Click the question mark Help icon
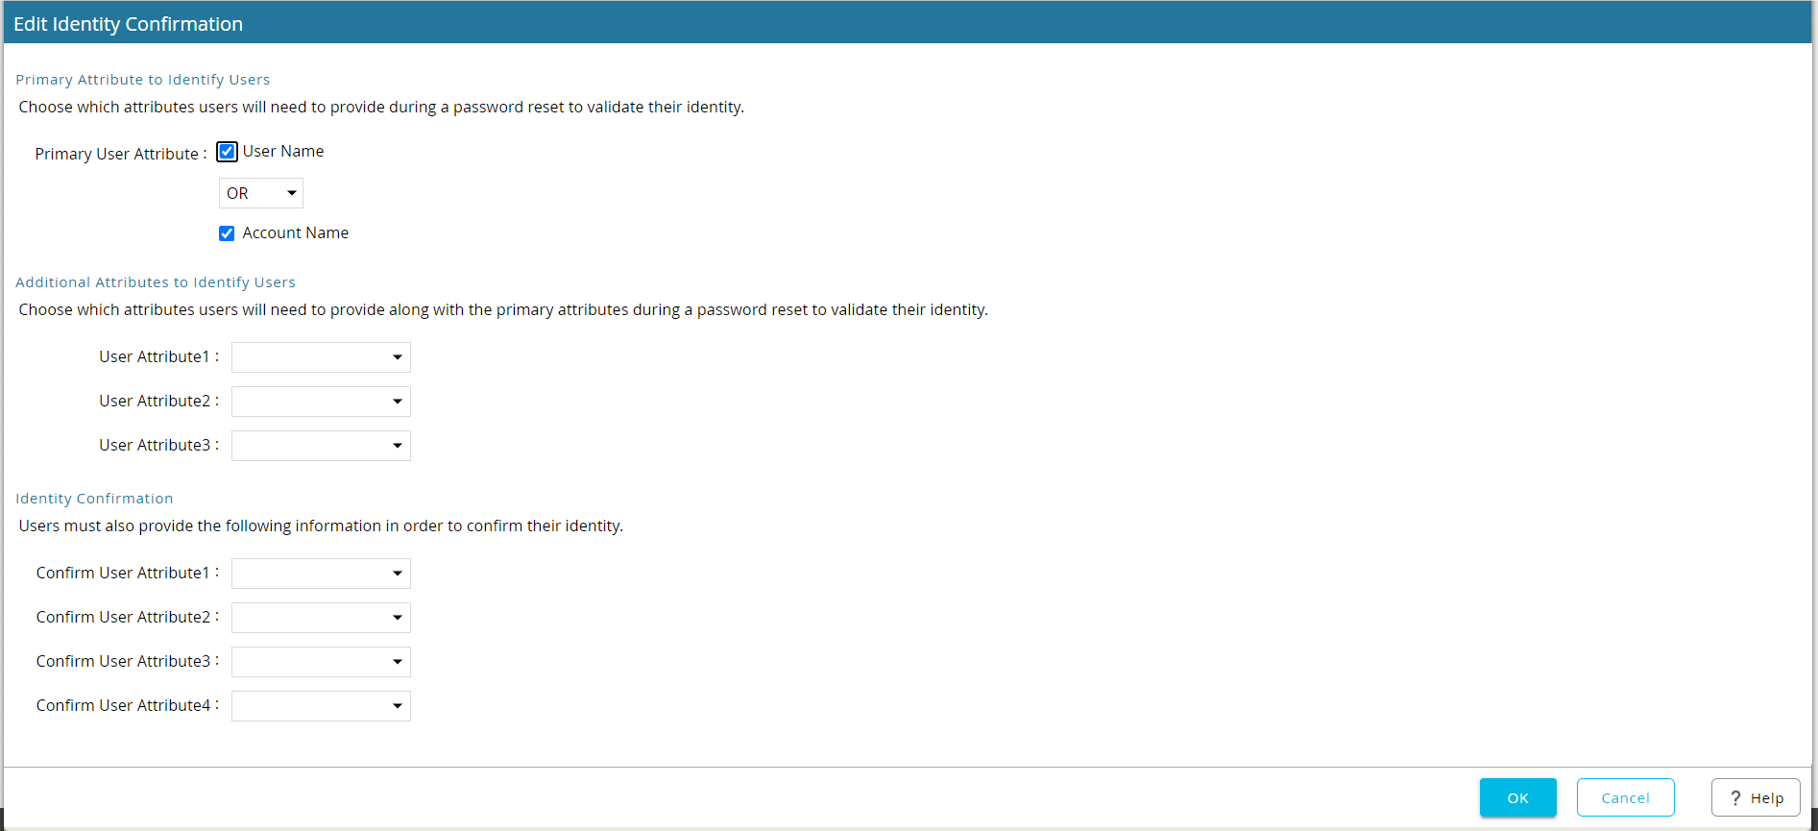This screenshot has width=1818, height=831. tap(1735, 798)
